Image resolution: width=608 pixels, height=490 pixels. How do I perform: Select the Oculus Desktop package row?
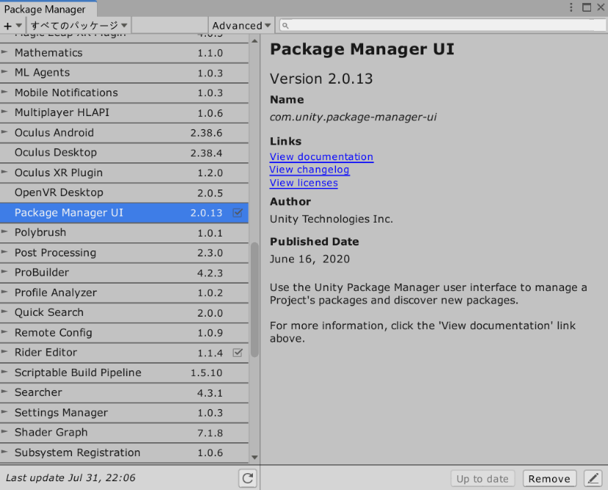(124, 153)
